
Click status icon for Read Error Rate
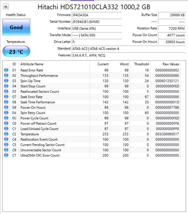[x=6, y=70]
